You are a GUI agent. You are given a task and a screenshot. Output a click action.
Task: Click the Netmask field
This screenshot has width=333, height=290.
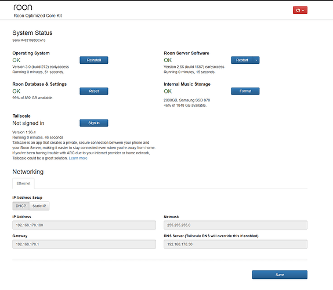coord(236,225)
